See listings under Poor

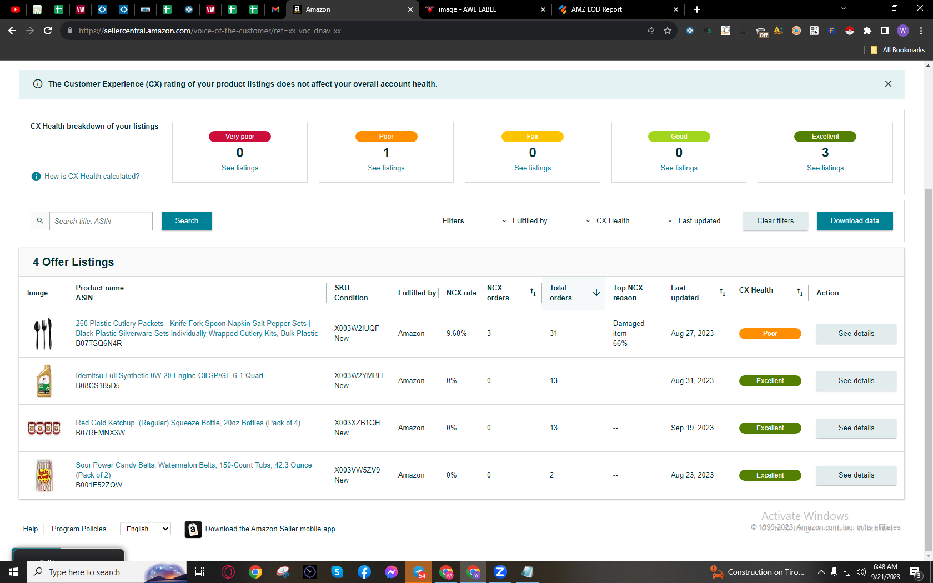386,168
